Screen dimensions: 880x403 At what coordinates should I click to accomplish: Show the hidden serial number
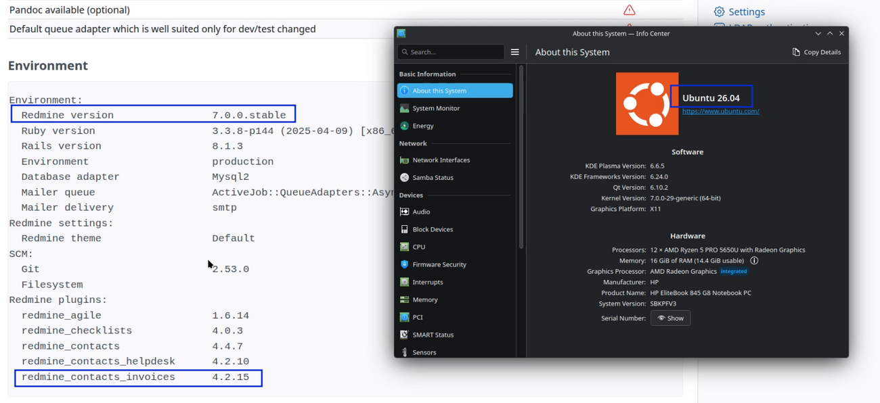(x=670, y=318)
